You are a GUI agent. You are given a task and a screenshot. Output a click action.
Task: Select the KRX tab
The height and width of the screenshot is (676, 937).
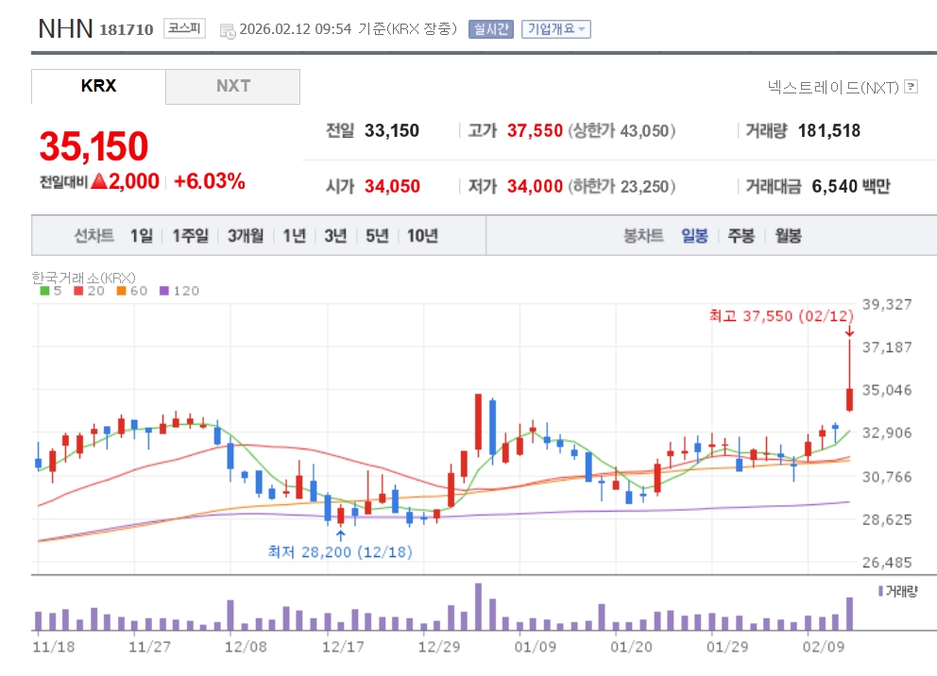click(98, 86)
